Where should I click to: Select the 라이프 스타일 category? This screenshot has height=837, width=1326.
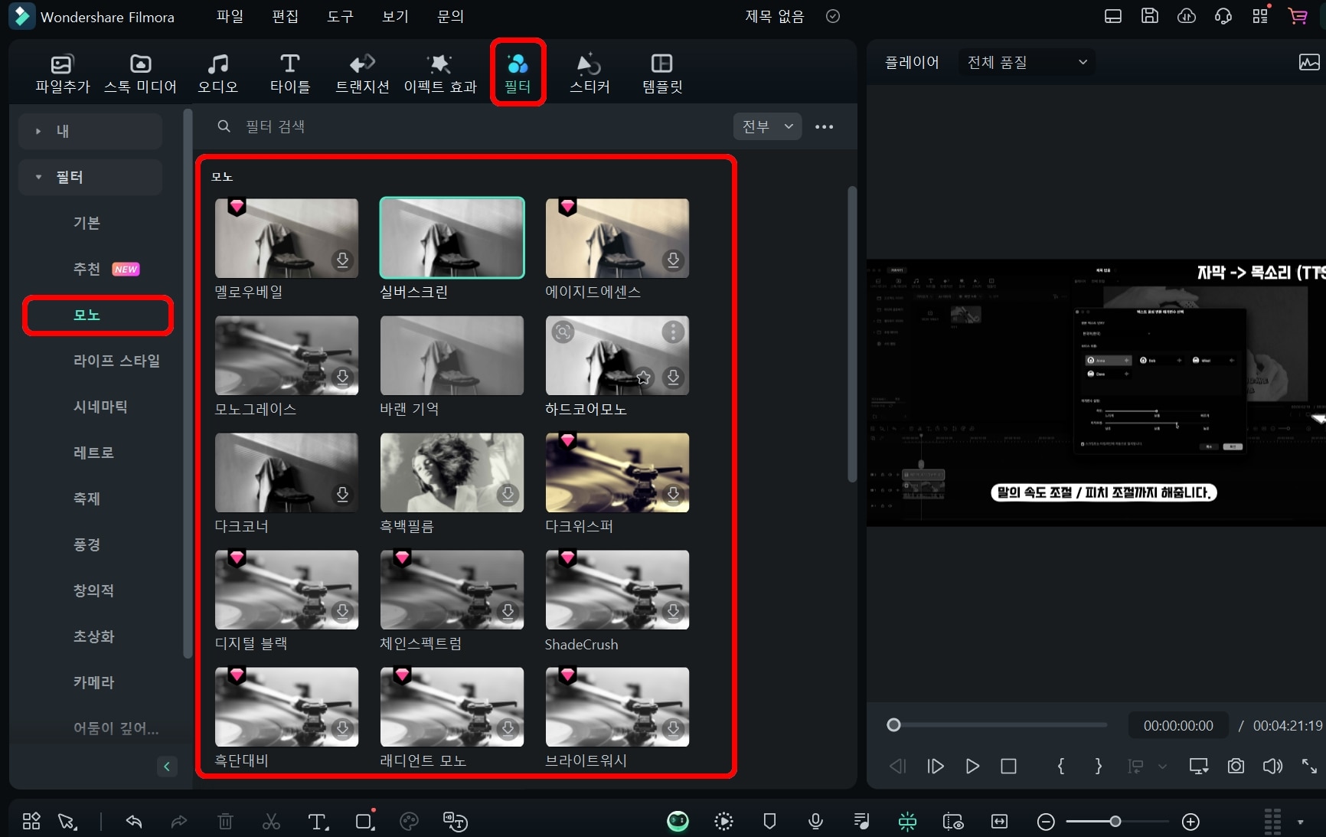pyautogui.click(x=116, y=361)
